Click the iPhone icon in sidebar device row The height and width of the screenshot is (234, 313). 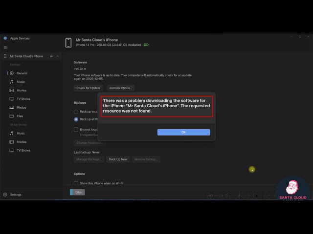coord(5,56)
